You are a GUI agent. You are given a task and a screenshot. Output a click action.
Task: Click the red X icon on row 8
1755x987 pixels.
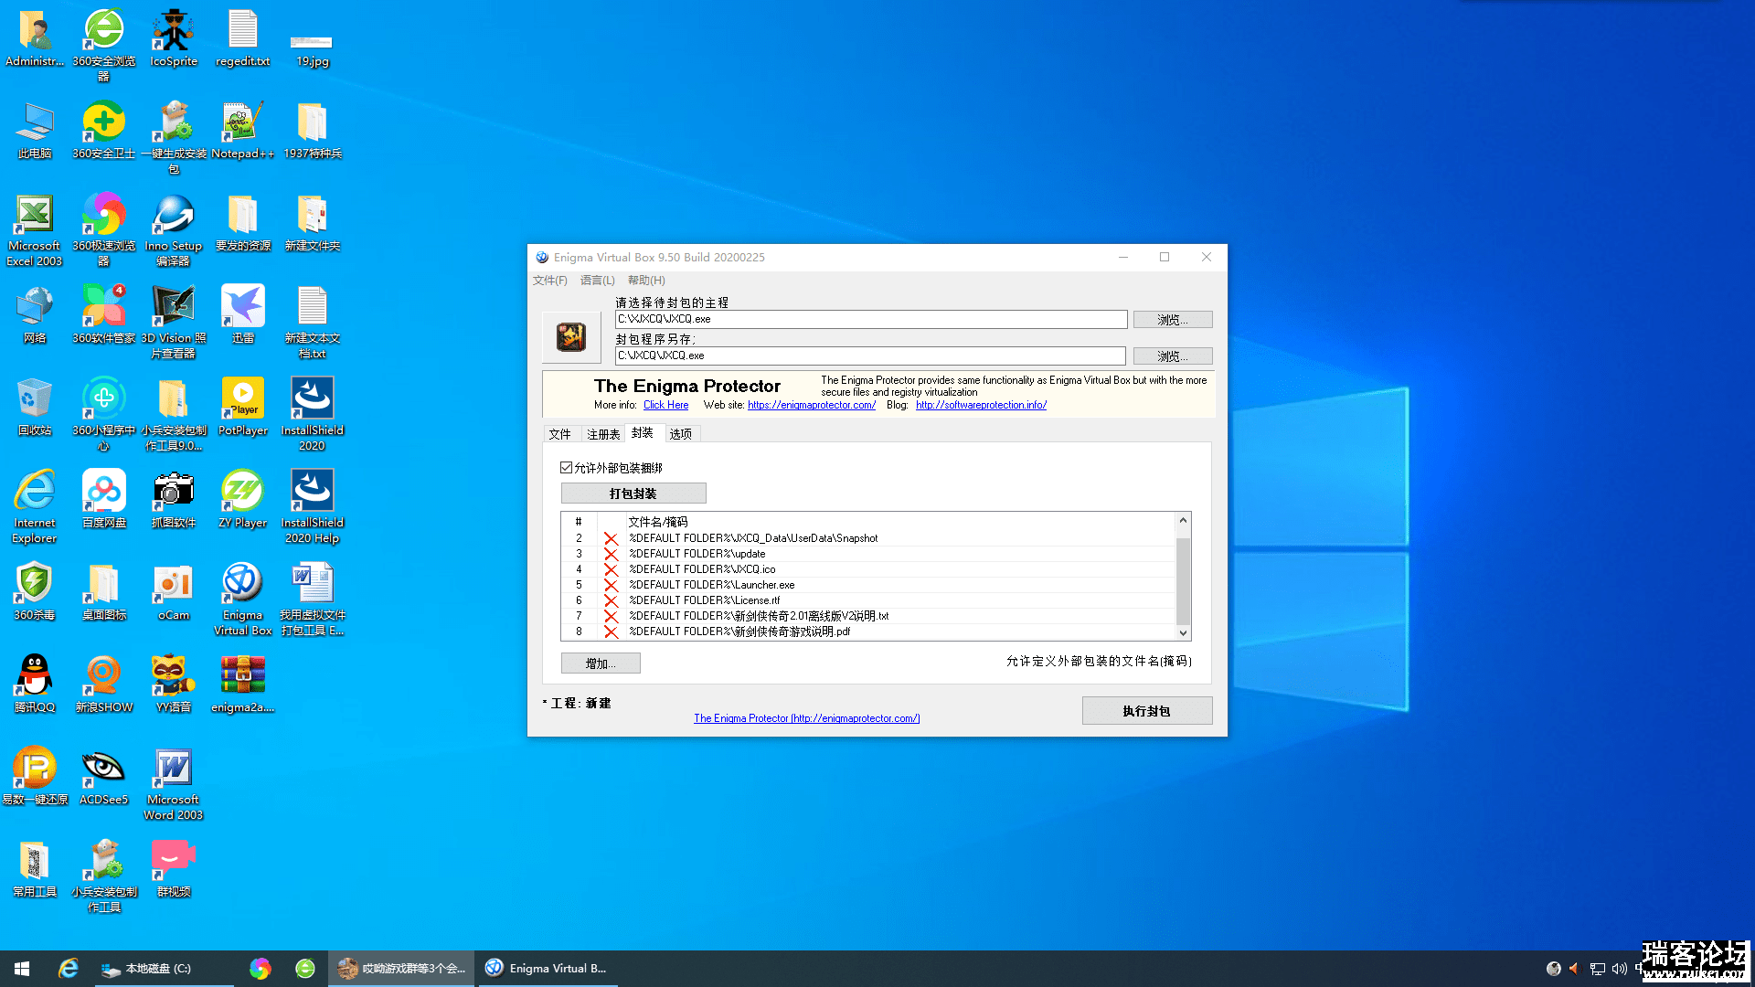coord(611,631)
